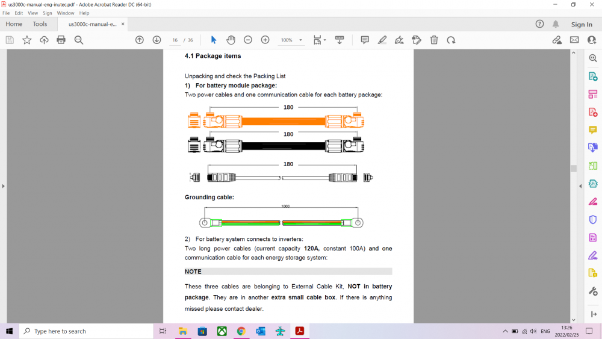Open the search tool in right pane
This screenshot has height=339, width=602.
(593, 58)
